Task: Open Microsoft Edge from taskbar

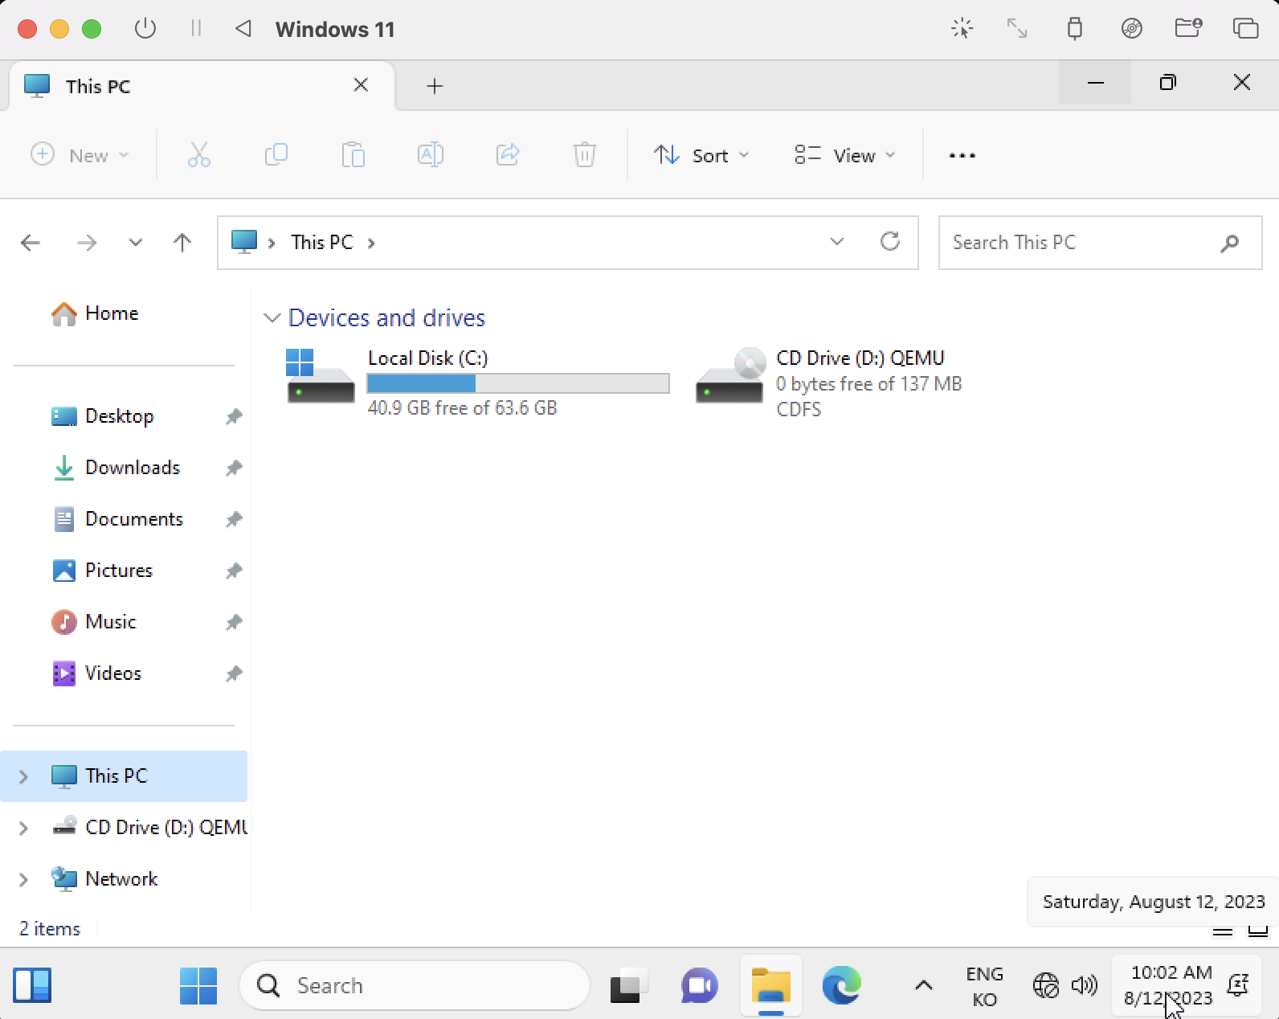Action: pyautogui.click(x=841, y=985)
